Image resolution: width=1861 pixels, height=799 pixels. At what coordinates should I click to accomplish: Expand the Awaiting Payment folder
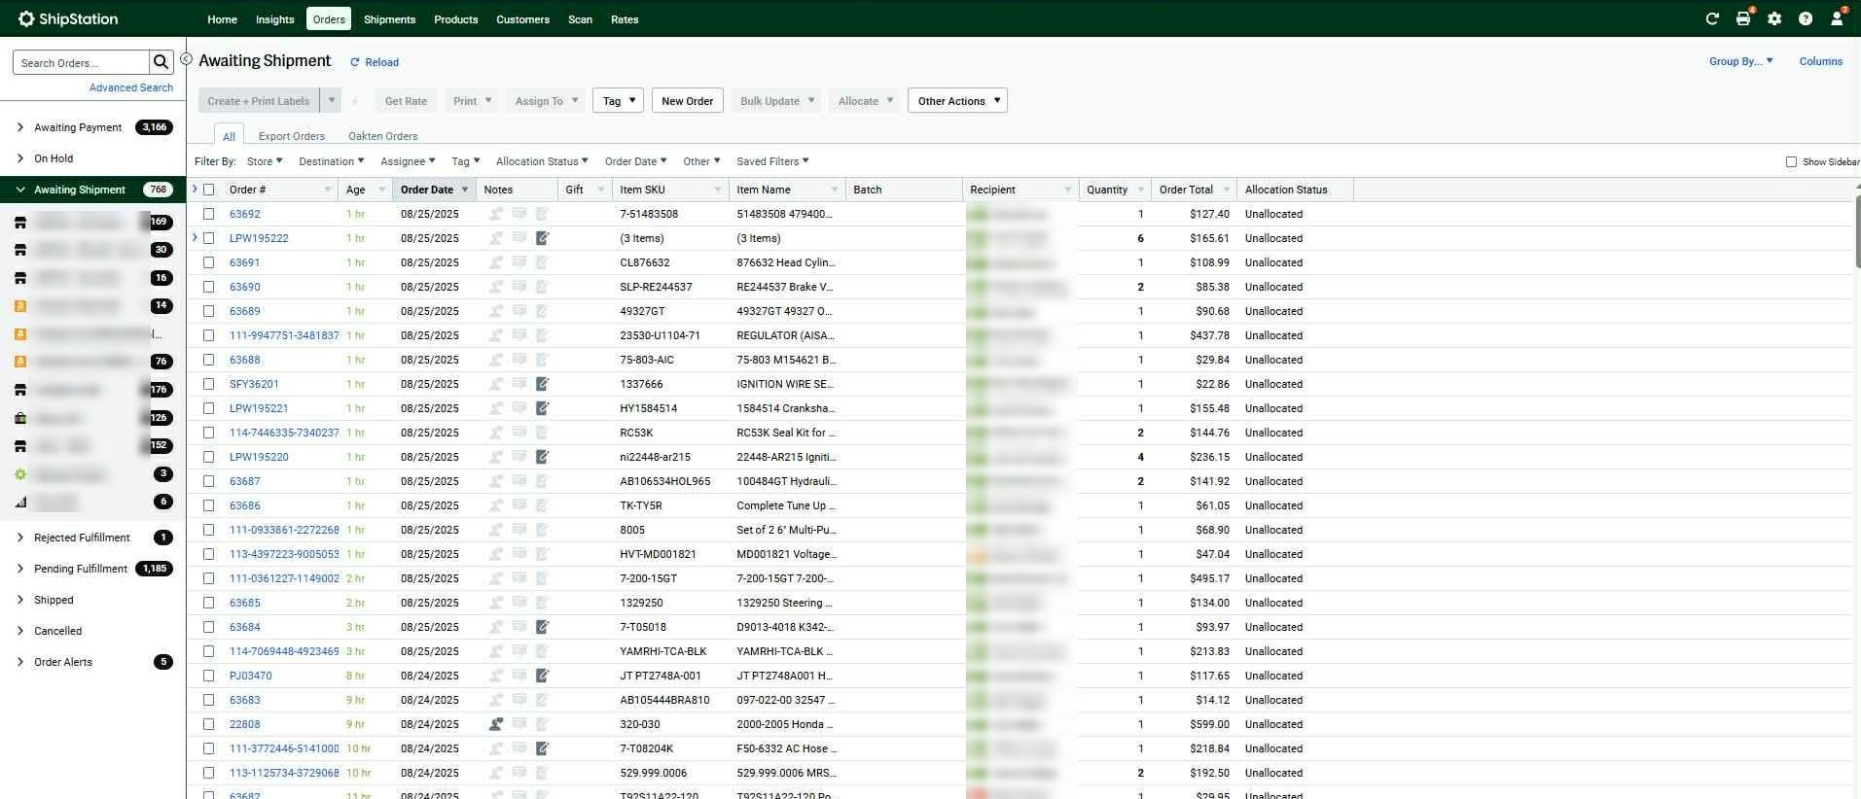(x=20, y=127)
